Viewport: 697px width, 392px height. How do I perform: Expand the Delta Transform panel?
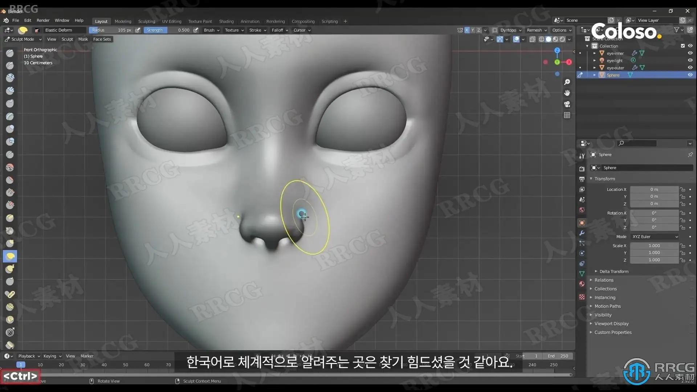(x=614, y=271)
